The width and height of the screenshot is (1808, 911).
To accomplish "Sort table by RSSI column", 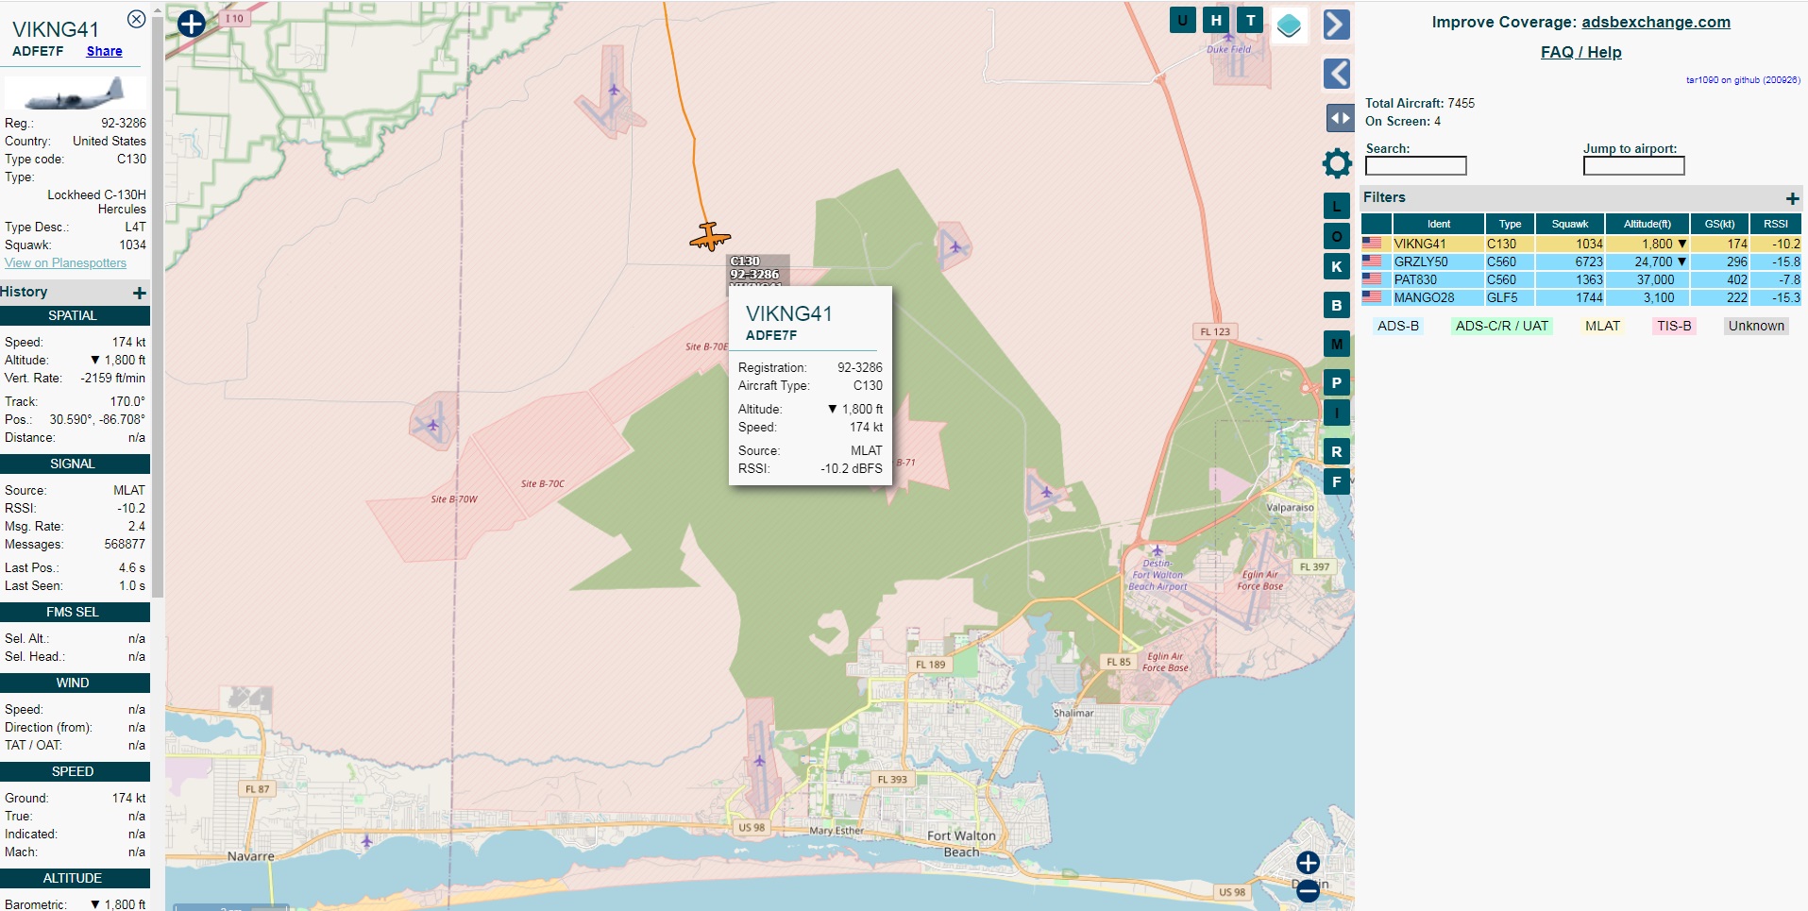I will [1776, 224].
